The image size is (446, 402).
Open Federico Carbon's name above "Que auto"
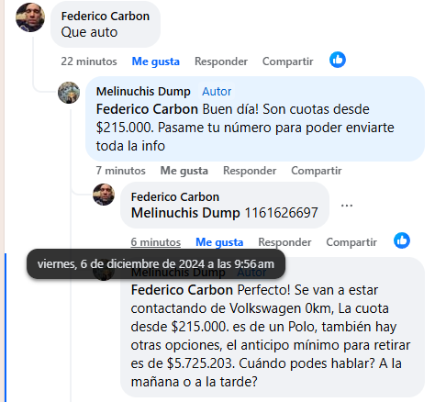coord(106,17)
